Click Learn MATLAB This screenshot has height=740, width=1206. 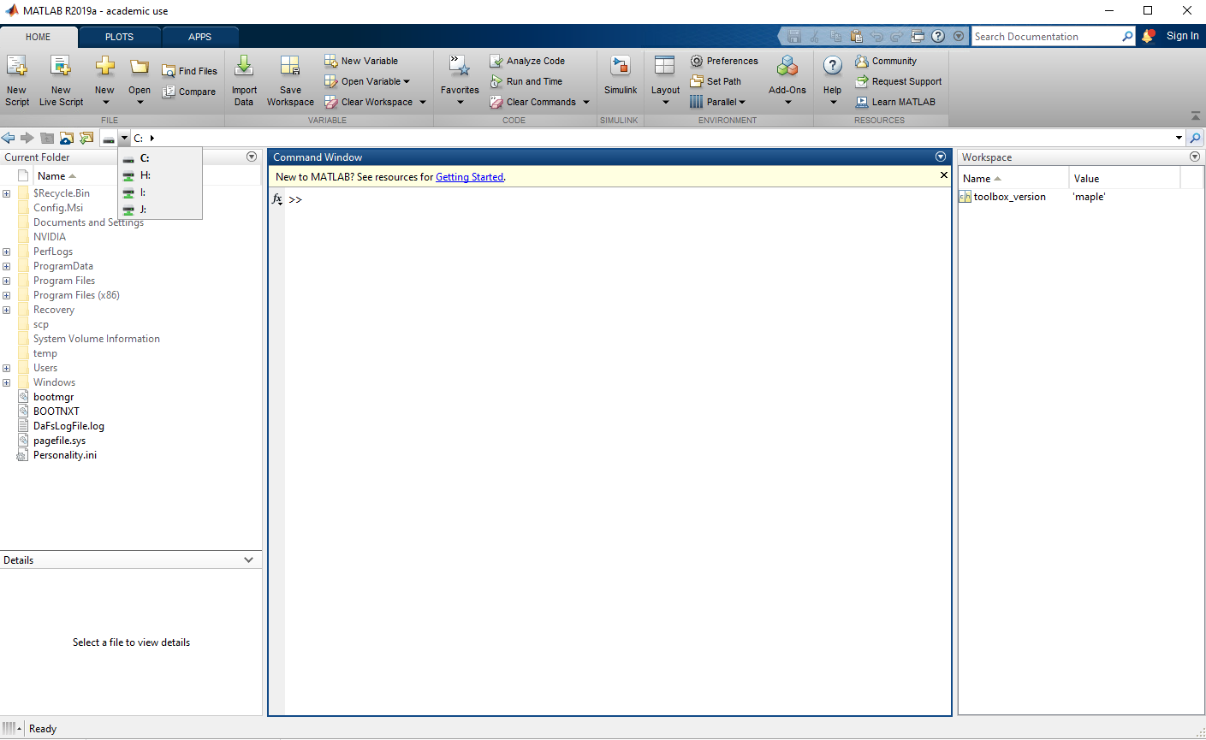[x=895, y=102]
